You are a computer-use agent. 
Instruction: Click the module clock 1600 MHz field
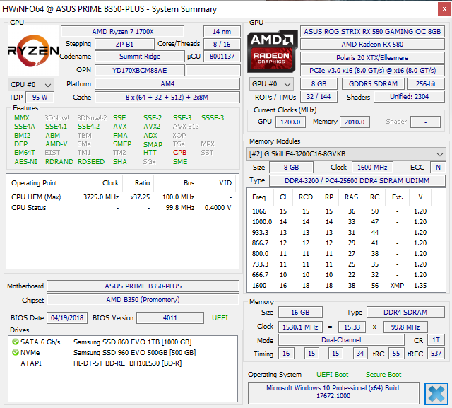(x=372, y=168)
